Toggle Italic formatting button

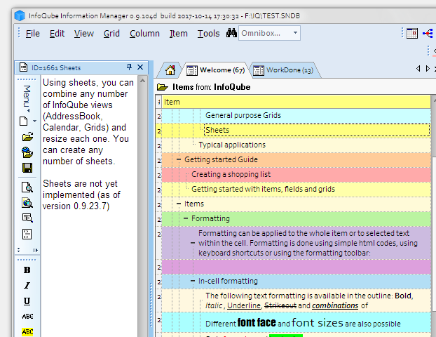click(27, 286)
